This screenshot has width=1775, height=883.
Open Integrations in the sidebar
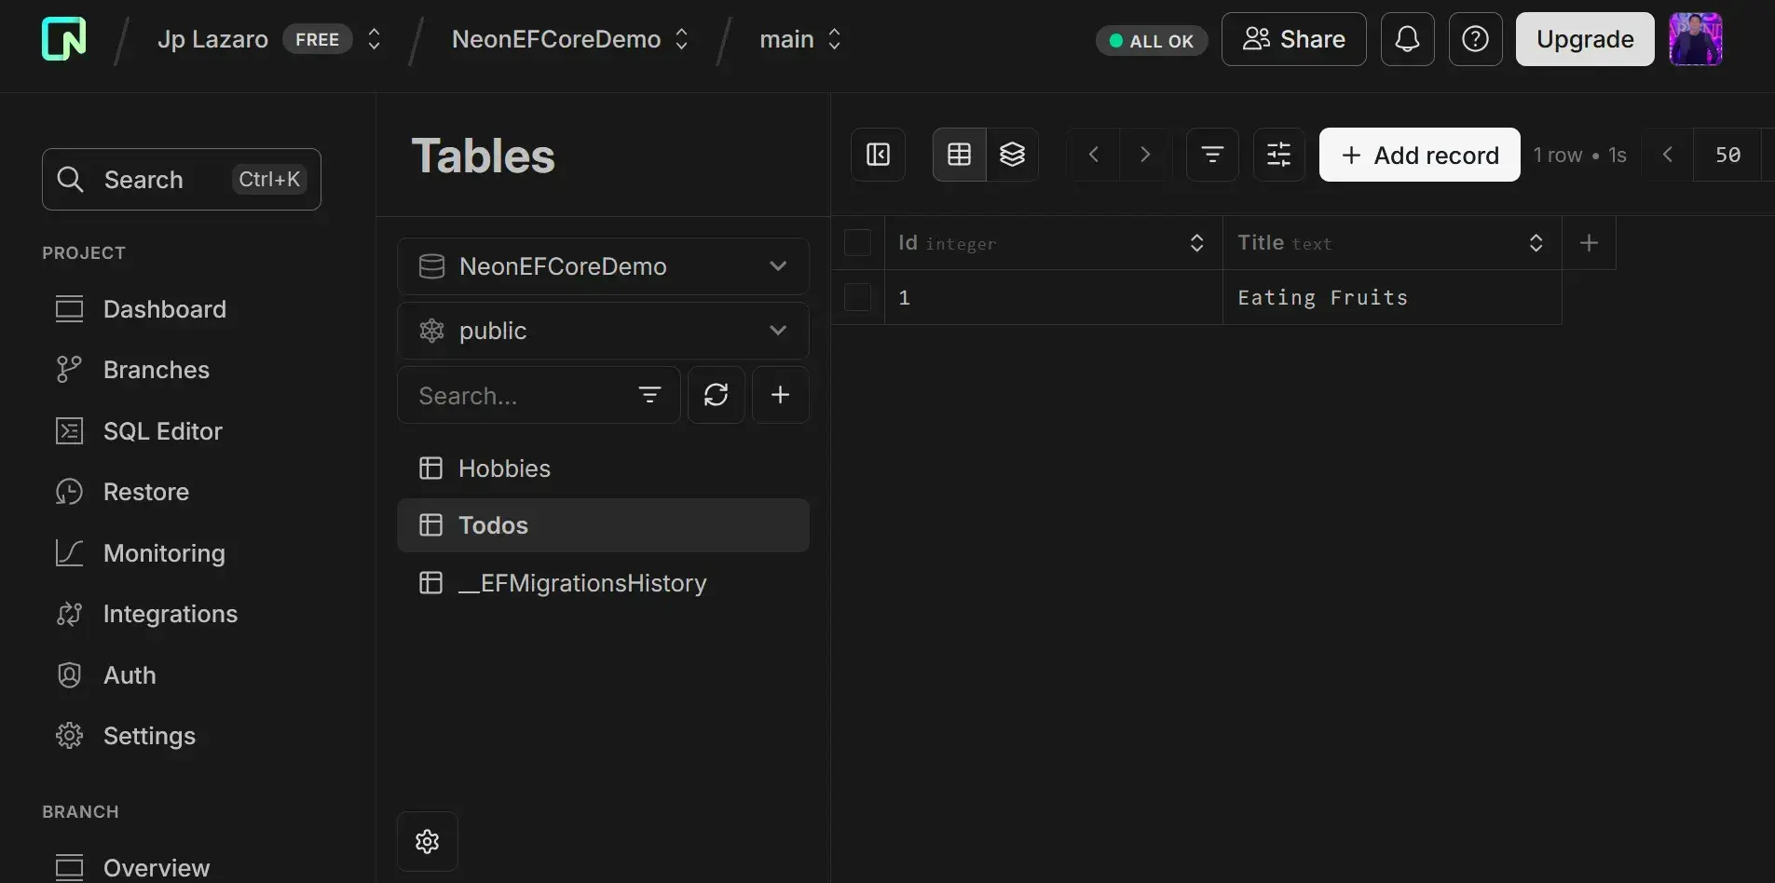(x=146, y=614)
